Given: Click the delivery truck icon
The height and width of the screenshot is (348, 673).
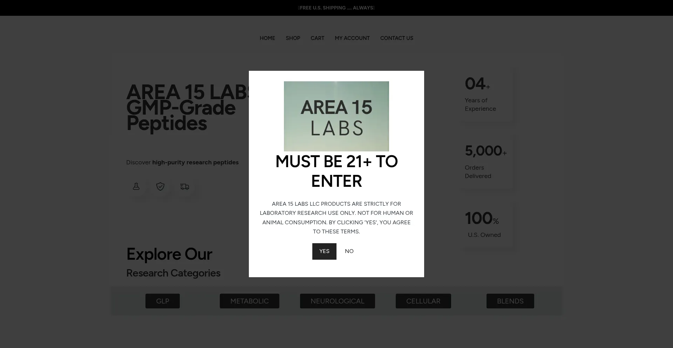Looking at the screenshot, I should 185,186.
